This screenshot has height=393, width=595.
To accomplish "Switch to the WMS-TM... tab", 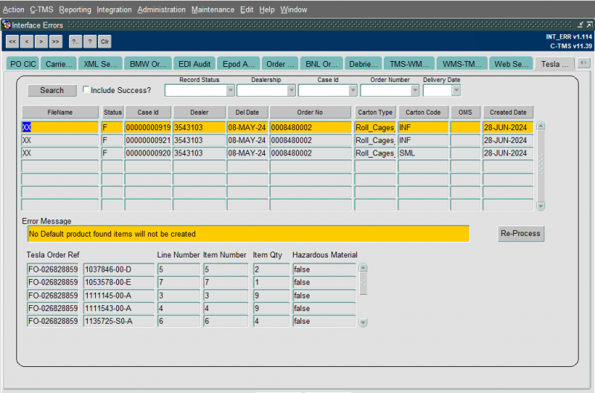I will [x=462, y=64].
